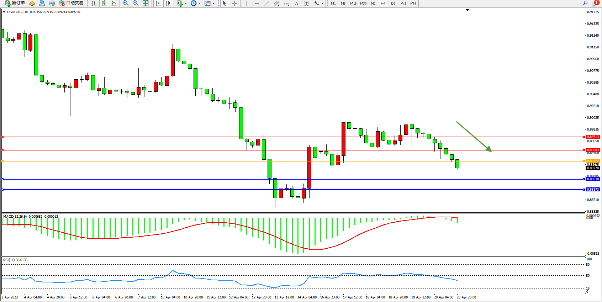Switch chart to bar chart mode

point(94,3)
